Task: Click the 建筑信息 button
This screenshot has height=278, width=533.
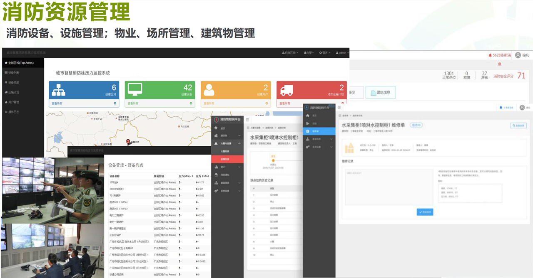Action: point(381,92)
